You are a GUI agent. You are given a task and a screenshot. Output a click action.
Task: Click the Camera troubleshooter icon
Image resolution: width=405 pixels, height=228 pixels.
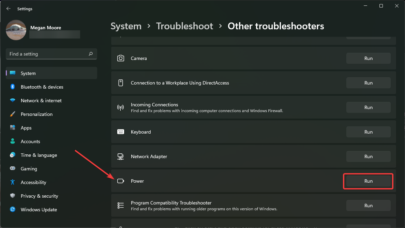[121, 58]
